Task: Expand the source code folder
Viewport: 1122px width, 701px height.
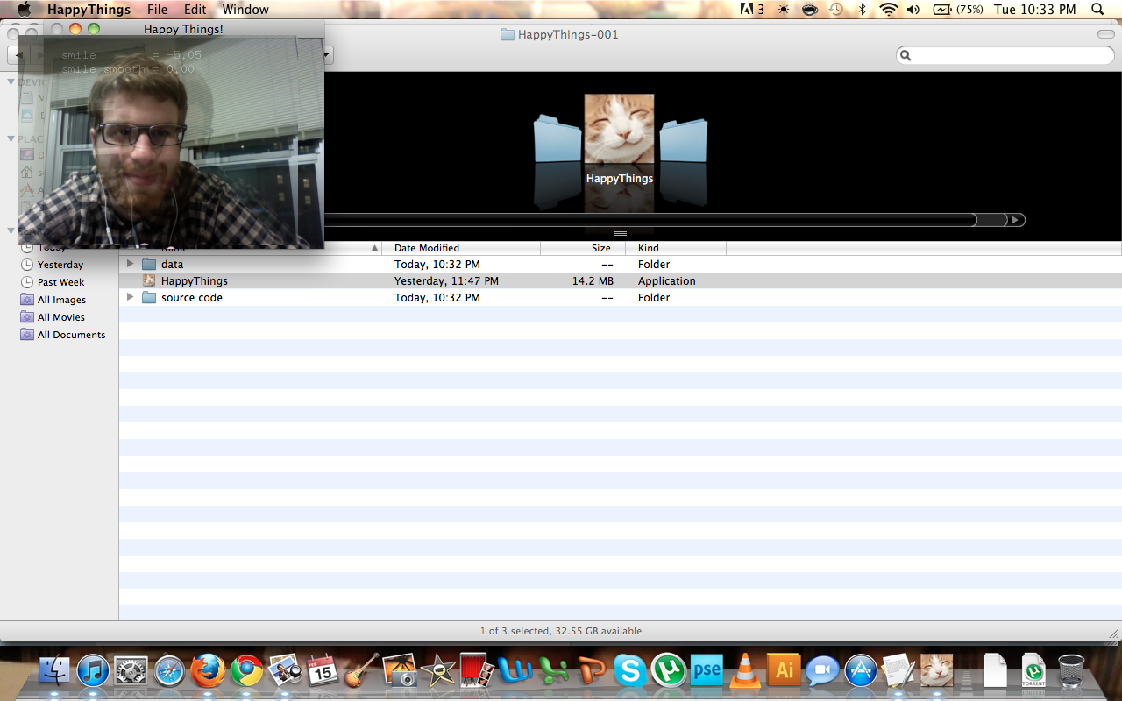Action: [131, 298]
